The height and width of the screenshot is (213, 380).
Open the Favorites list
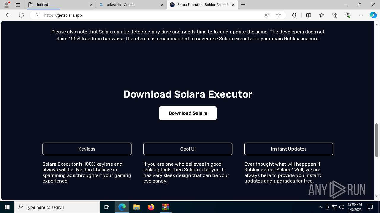point(322,15)
